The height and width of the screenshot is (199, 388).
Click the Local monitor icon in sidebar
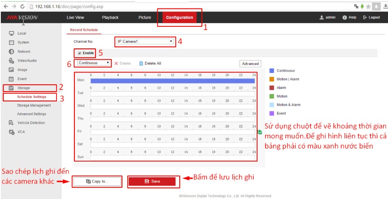(x=11, y=33)
